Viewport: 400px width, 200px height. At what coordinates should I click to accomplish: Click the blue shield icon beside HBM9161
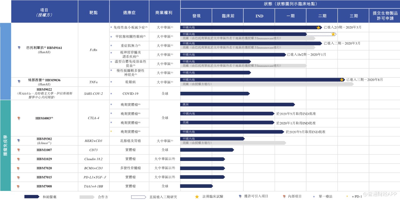(x=19, y=48)
